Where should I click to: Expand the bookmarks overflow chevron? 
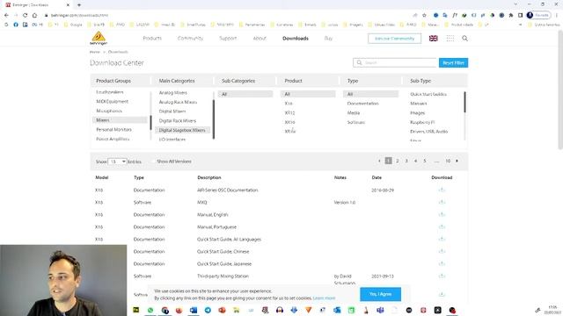520,25
